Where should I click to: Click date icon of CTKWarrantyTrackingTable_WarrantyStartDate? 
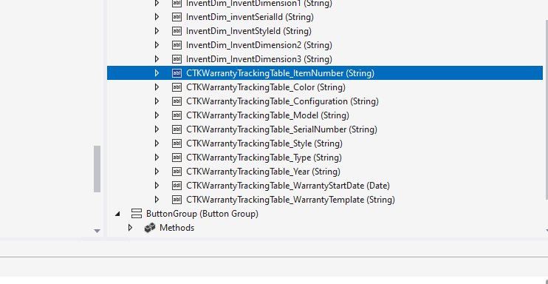tap(177, 185)
